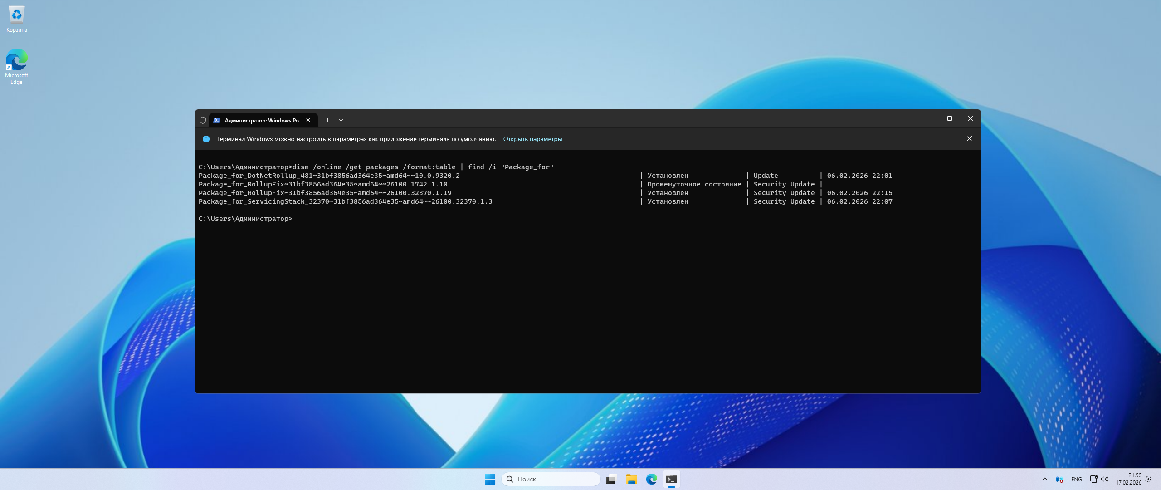Switch the ENG input language indicator
1161x490 pixels.
pyautogui.click(x=1076, y=479)
